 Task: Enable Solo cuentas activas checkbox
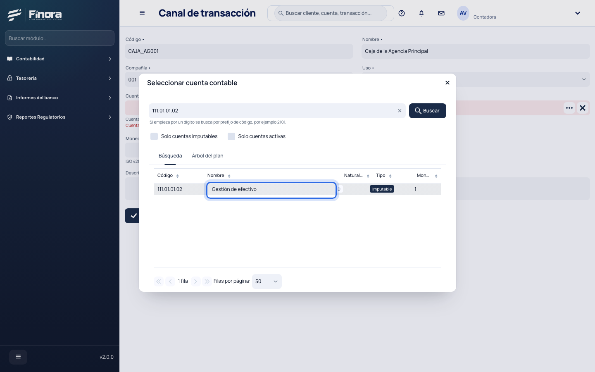pos(231,136)
